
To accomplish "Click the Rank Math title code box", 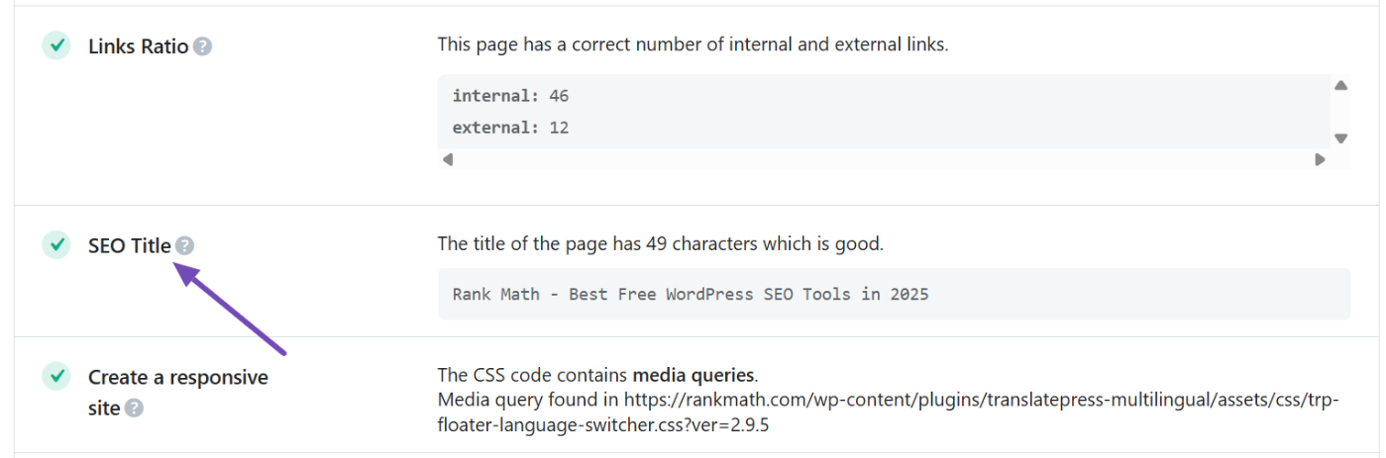I will (893, 294).
